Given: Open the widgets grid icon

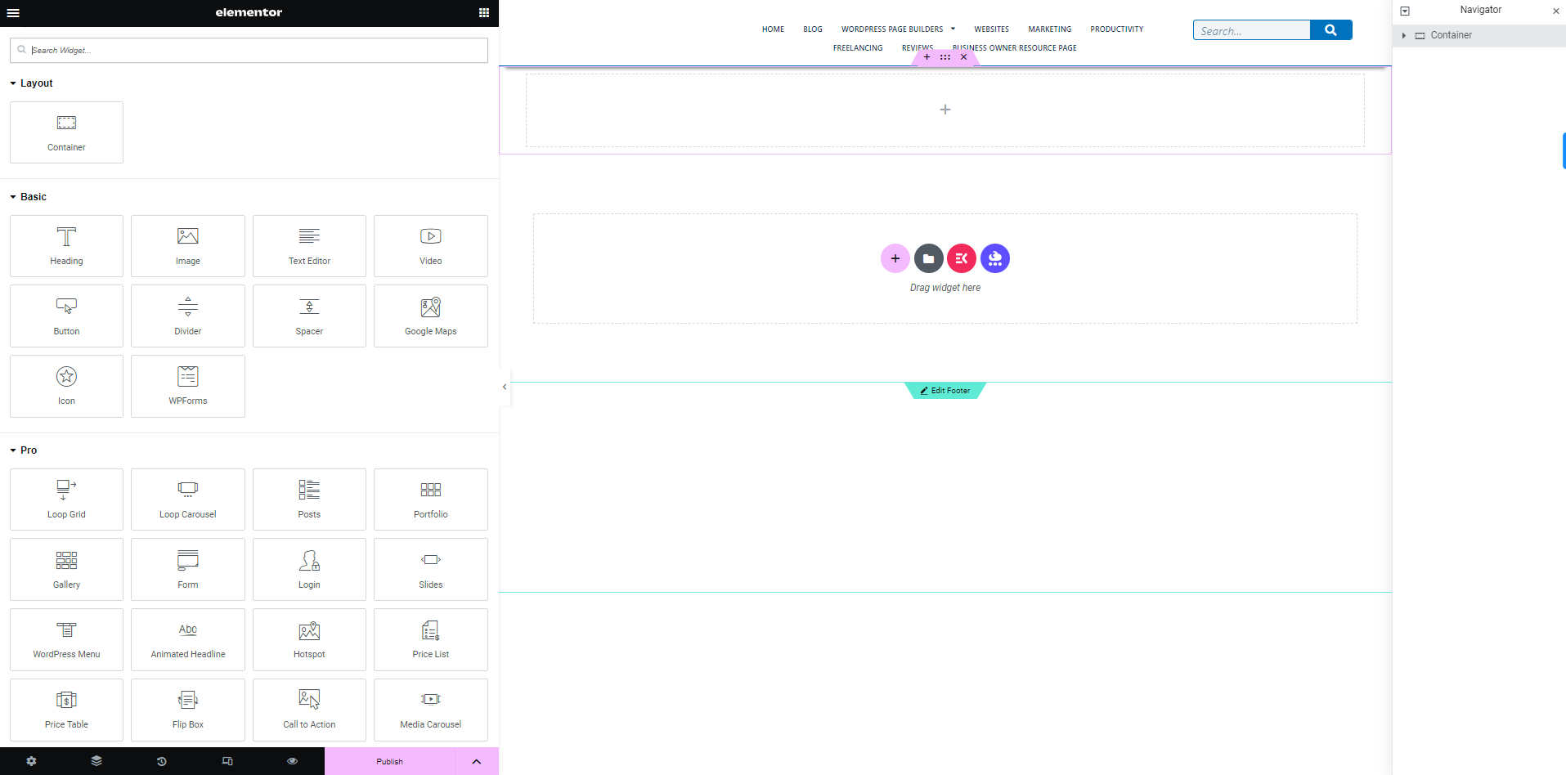Looking at the screenshot, I should (484, 12).
